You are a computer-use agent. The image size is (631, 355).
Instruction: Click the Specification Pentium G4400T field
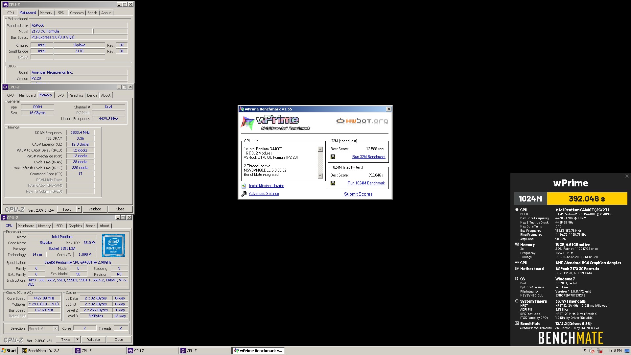[78, 262]
